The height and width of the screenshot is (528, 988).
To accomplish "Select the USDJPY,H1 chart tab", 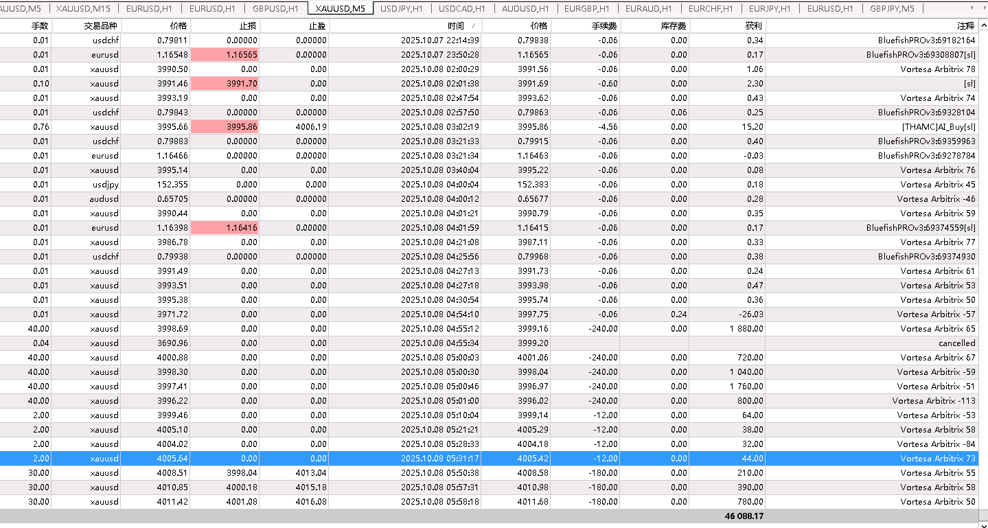I will [x=402, y=8].
